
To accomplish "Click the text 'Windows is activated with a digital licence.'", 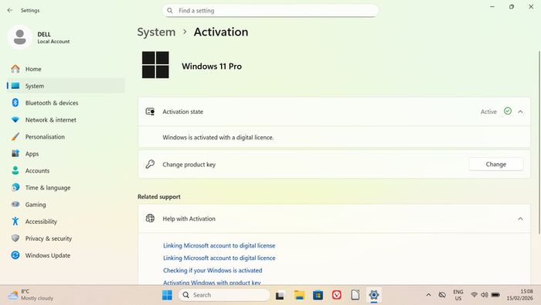I will [218, 138].
